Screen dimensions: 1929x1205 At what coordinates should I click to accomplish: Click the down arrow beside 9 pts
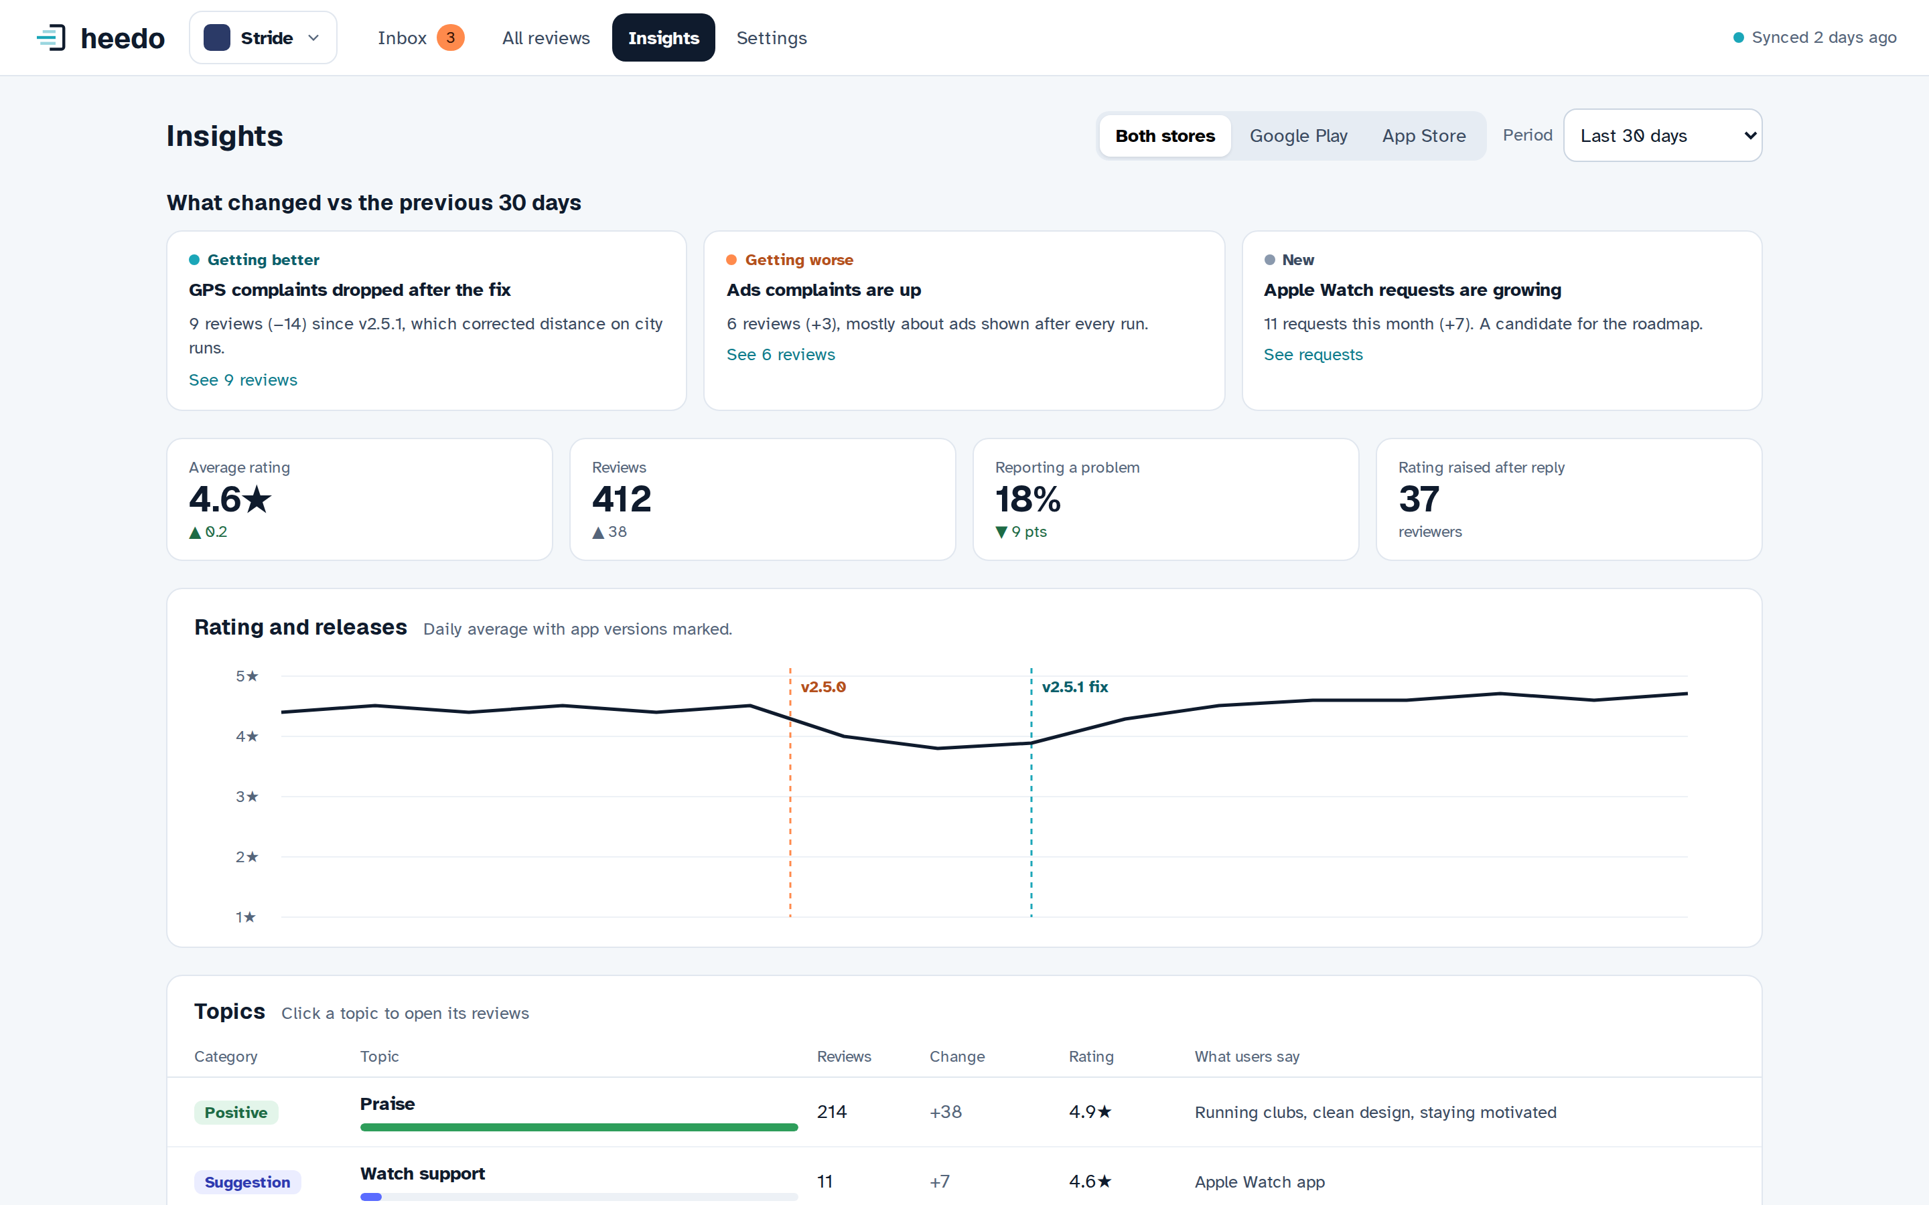click(x=1001, y=532)
